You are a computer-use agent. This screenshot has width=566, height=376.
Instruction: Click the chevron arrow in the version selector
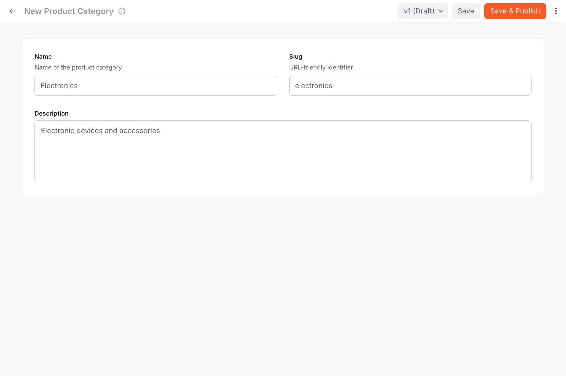441,11
